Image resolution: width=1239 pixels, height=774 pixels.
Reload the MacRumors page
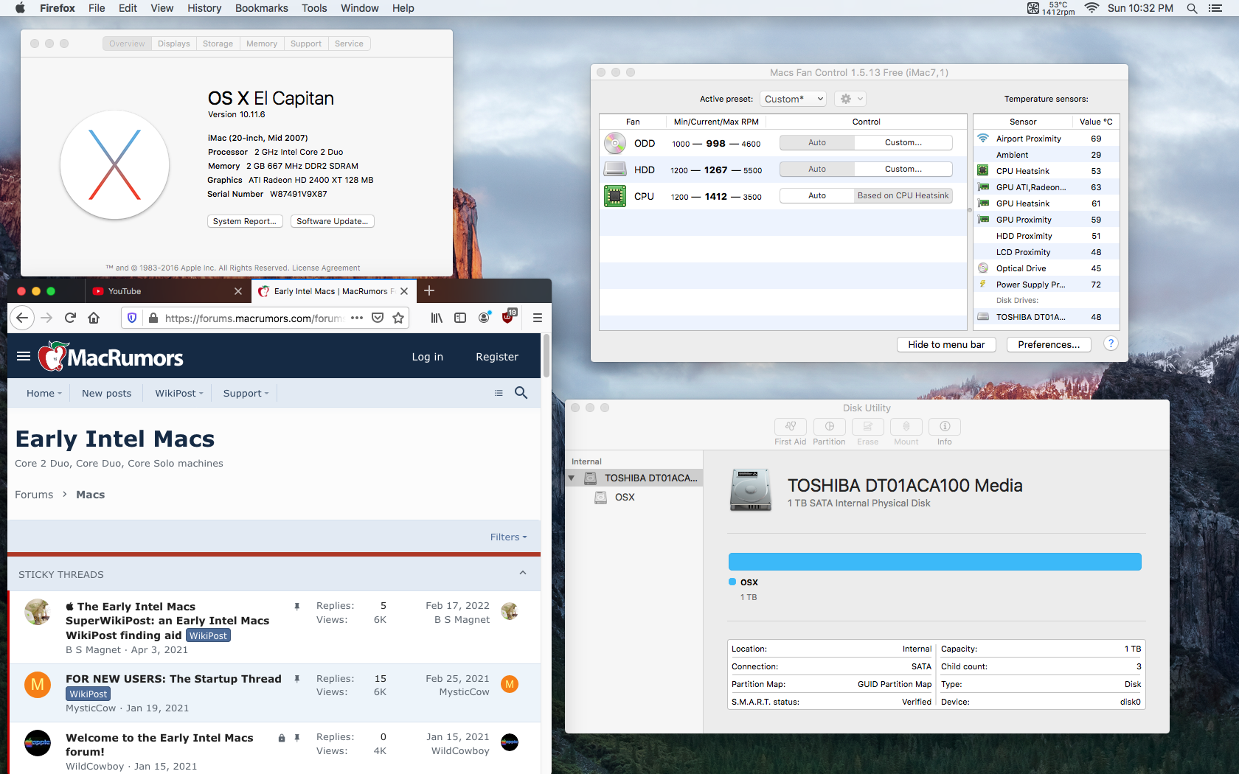click(70, 318)
